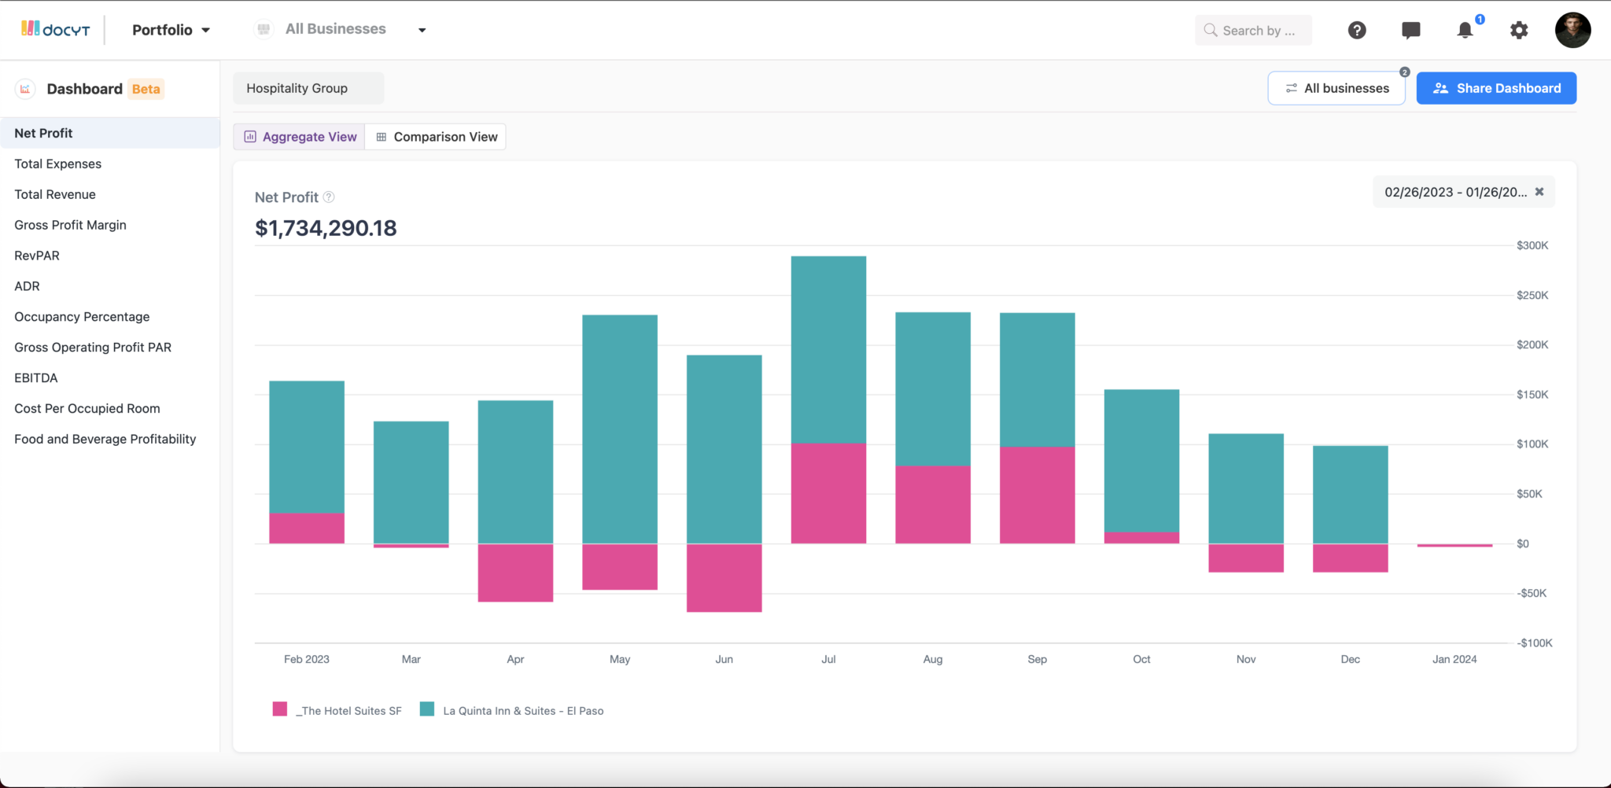Select Total Revenue in the sidebar
This screenshot has width=1611, height=788.
[x=54, y=194]
